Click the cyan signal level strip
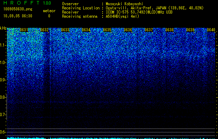Viewport: 218px width, 139px height. click(111, 138)
